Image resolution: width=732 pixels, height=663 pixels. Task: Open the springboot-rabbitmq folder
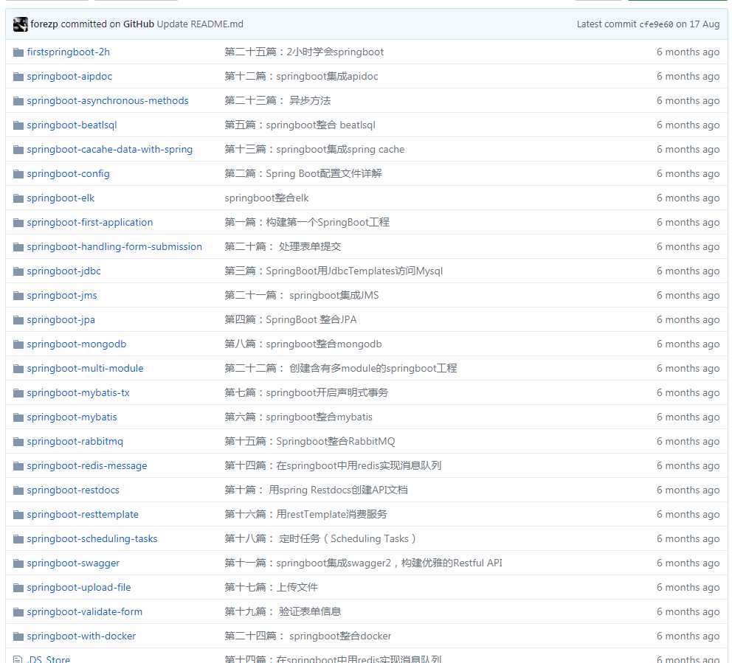pos(75,441)
